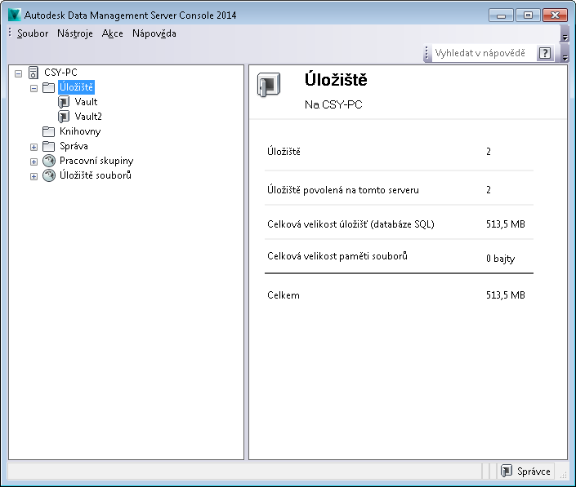Screen dimensions: 576x487
Task: Select the Vault2 tree item
Action: tap(88, 117)
